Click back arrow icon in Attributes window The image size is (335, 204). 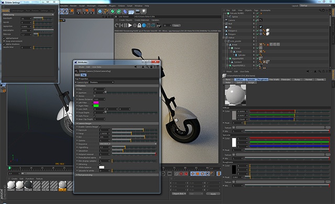135,67
